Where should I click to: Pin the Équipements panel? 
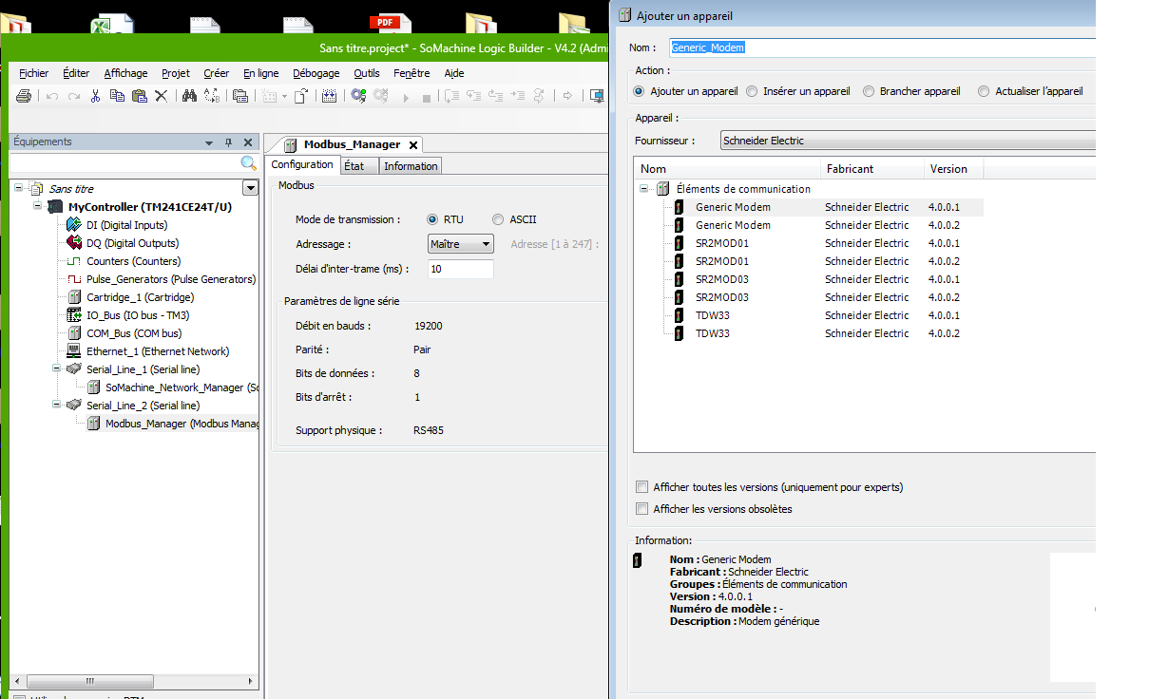click(x=228, y=142)
